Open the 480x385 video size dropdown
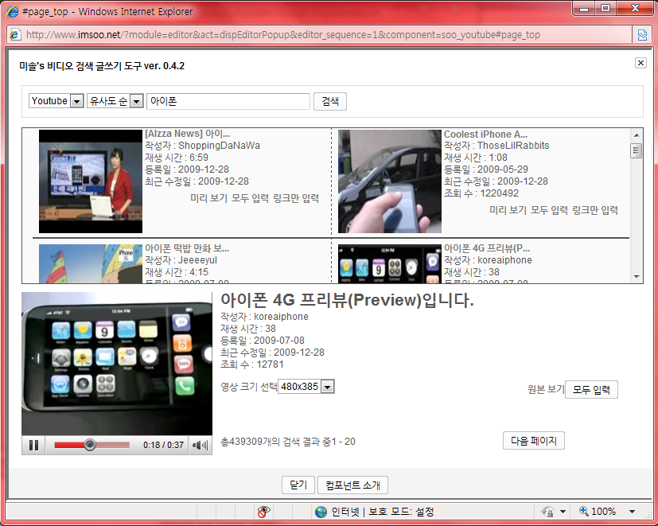The height and width of the screenshot is (526, 658). [x=306, y=386]
